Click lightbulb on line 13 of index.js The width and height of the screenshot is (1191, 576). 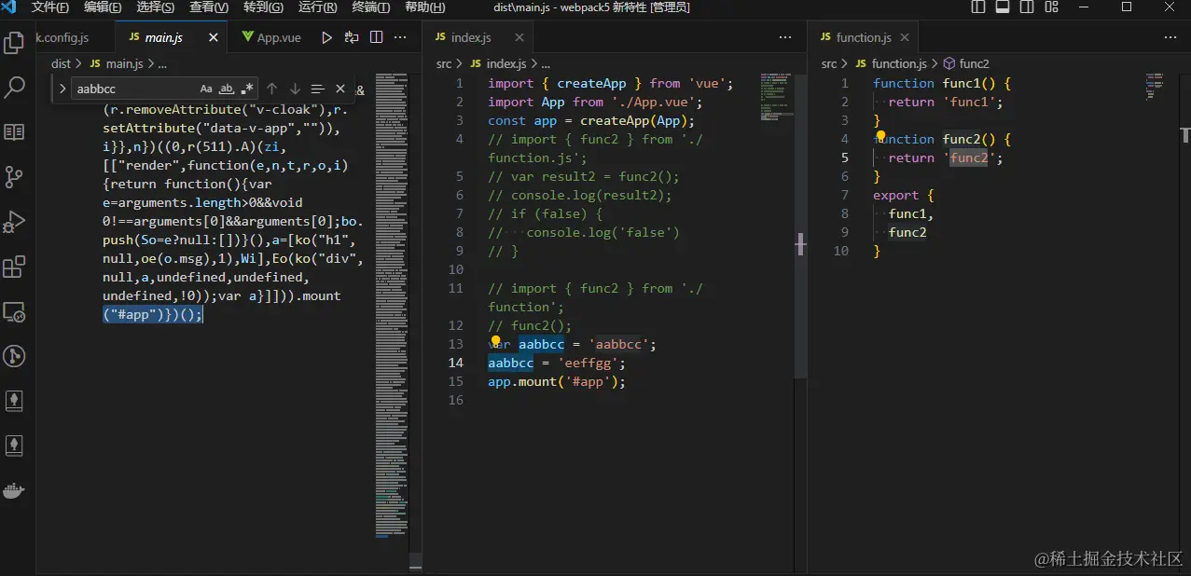click(x=496, y=342)
